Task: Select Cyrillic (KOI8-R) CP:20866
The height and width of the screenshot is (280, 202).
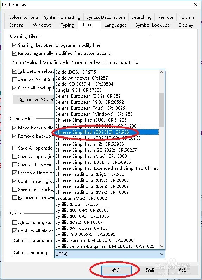Action: click(107, 210)
